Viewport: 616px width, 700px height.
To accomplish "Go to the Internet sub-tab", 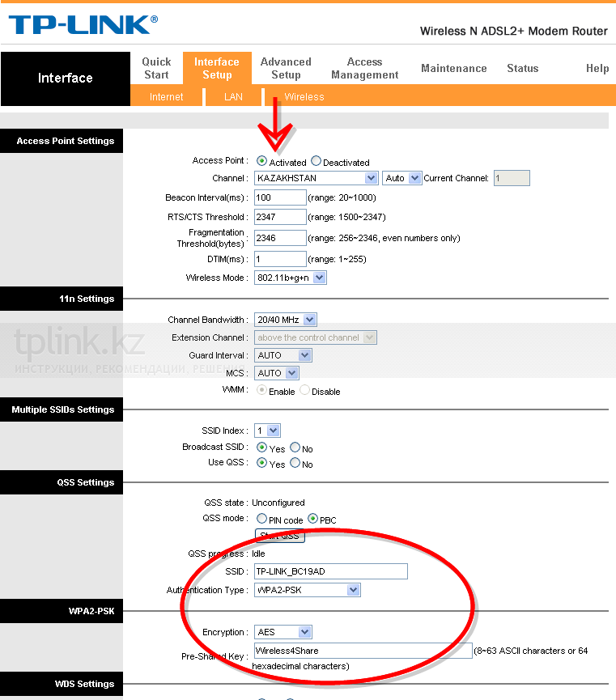I will (166, 97).
